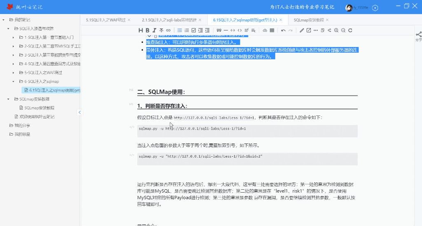Open the user avatar profile

[x=349, y=8]
